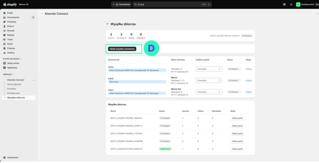Click the icon left of the bell

(x=284, y=4)
